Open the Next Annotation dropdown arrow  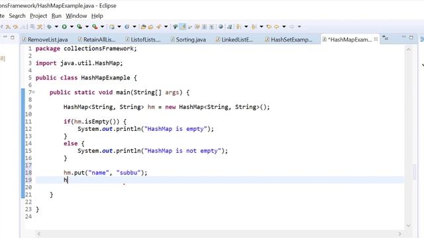coord(246,26)
